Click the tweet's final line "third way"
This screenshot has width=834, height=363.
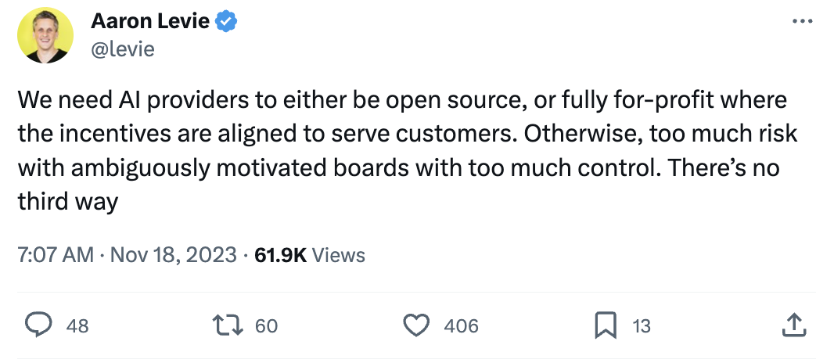click(67, 202)
